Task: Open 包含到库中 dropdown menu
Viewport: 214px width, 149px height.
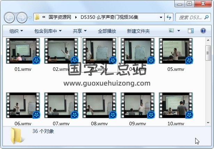Action: point(48,31)
